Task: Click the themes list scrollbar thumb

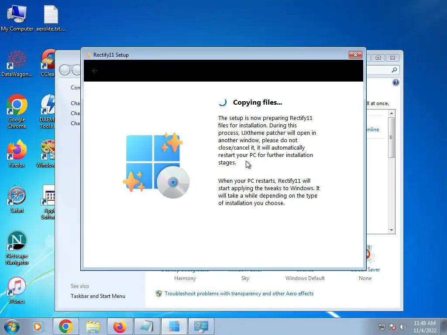Action: 392,137
